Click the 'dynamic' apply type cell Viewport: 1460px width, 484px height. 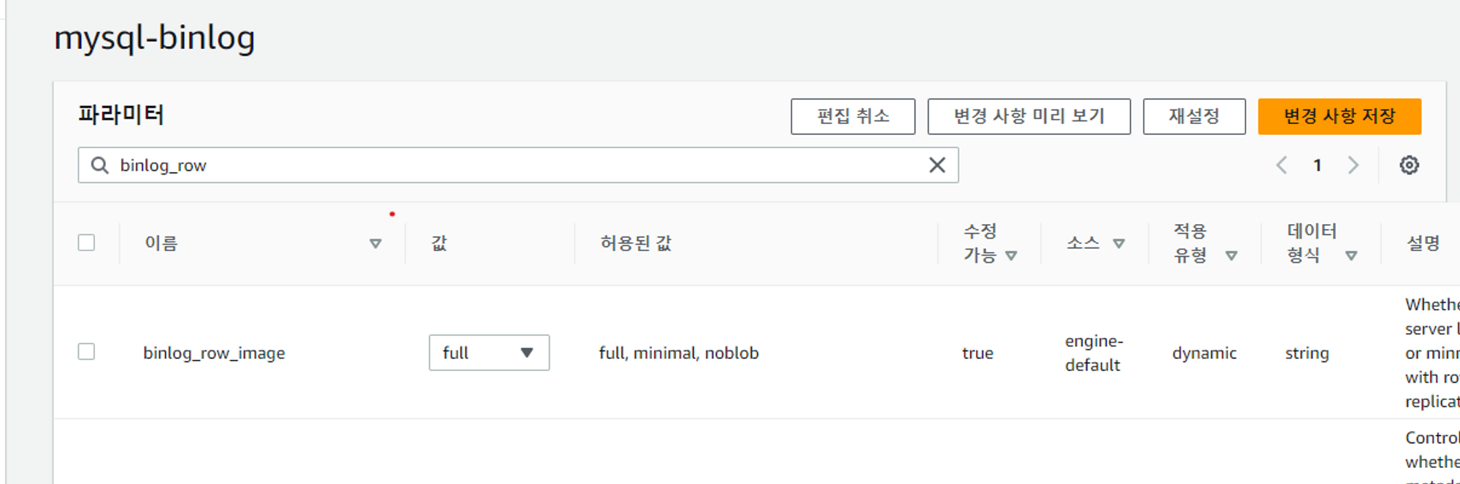coord(1204,353)
